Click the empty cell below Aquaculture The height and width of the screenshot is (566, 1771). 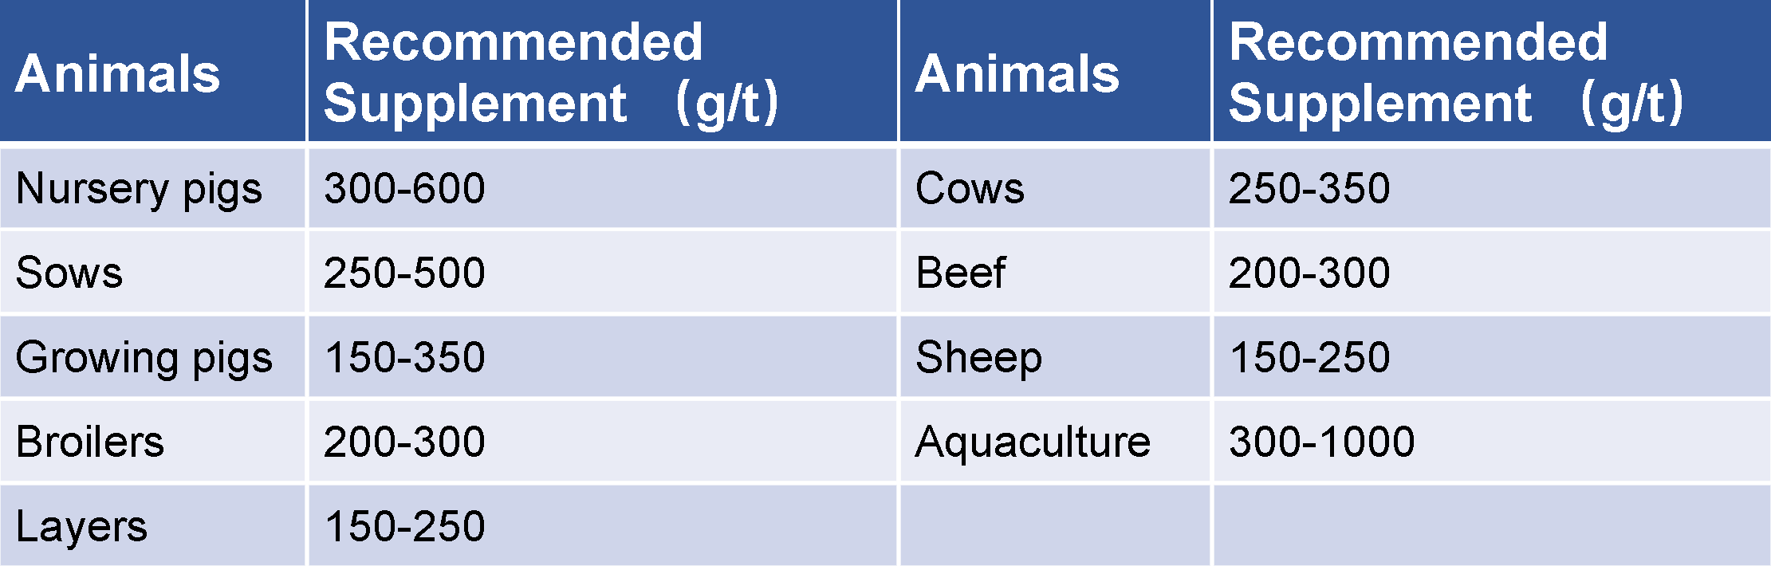point(1055,526)
